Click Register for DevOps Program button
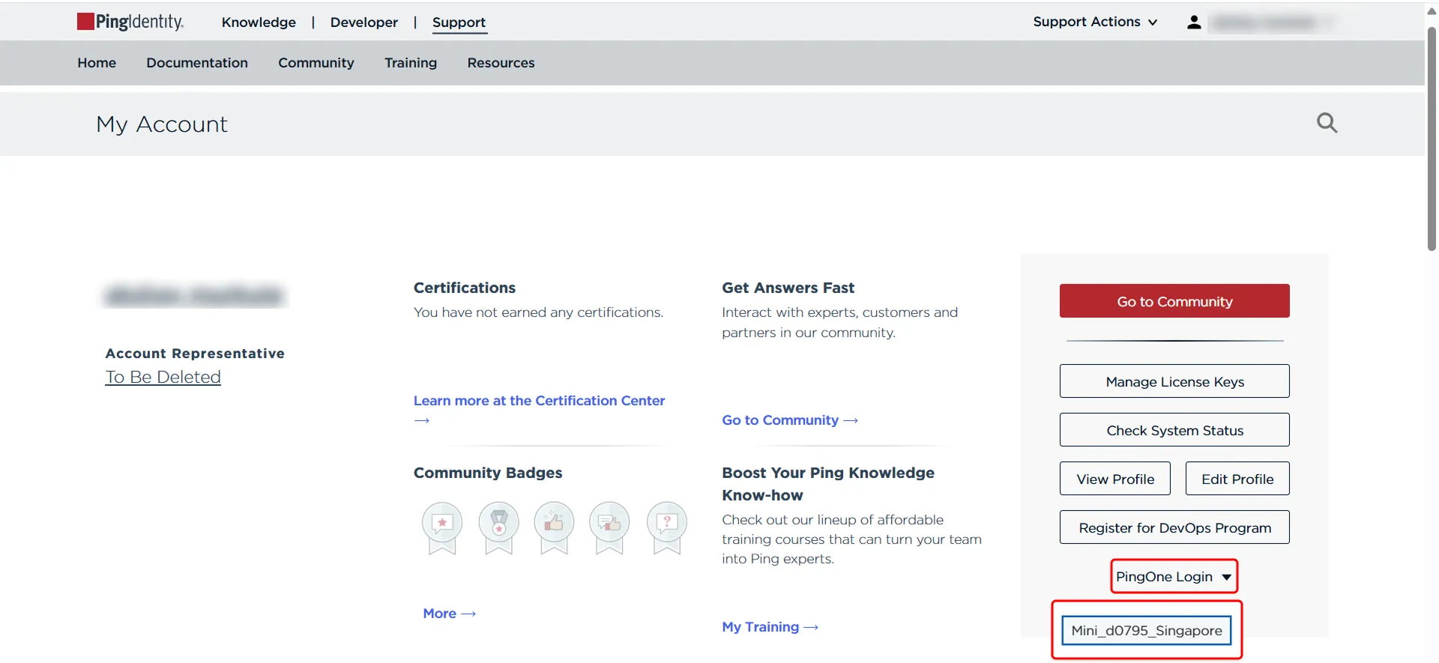The image size is (1439, 663). [1174, 527]
